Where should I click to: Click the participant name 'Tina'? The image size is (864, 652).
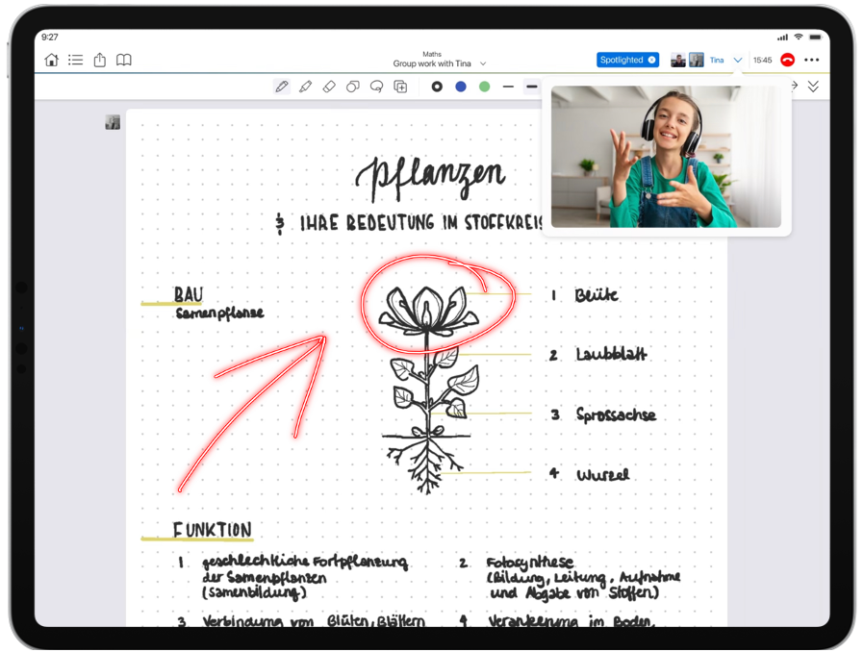pos(717,60)
